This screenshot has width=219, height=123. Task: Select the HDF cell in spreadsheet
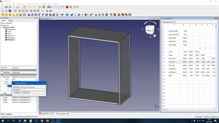[174, 76]
